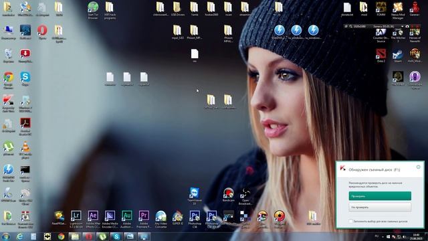Click the camera screenshot icon on recording bar
This screenshot has height=241, width=428.
[x=407, y=26]
